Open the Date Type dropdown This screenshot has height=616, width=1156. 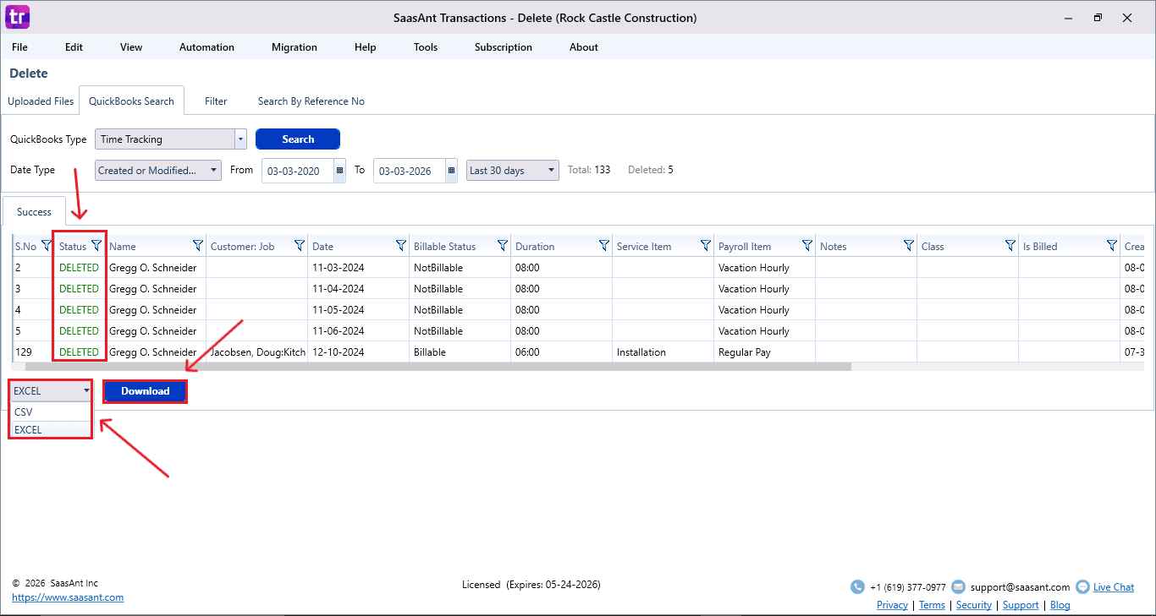click(x=158, y=171)
